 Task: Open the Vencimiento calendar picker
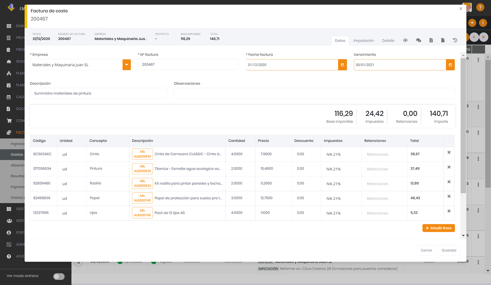point(450,65)
